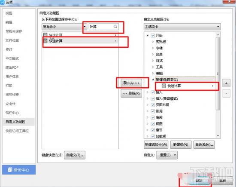Click the 添加(A) >> button
Viewport: 236px width, 187px height.
tap(131, 83)
